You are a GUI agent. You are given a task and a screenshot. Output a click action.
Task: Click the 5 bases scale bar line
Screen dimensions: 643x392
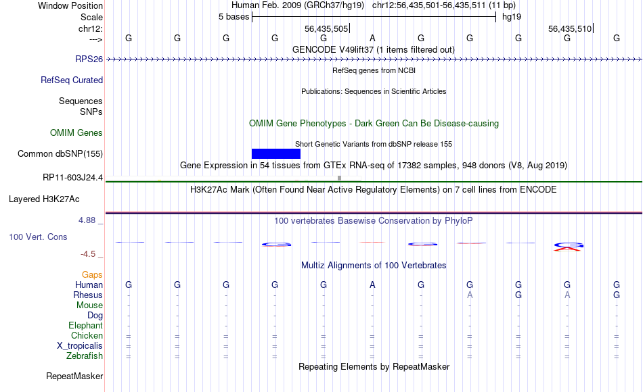(x=374, y=17)
